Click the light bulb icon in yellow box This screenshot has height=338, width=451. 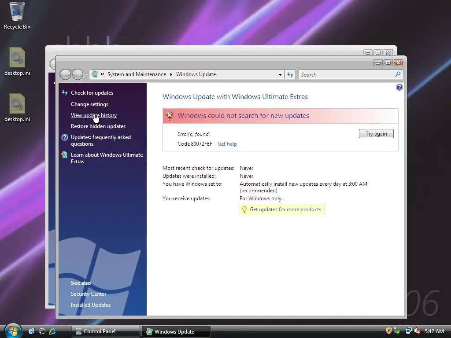(x=244, y=209)
